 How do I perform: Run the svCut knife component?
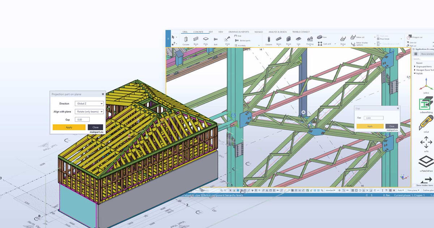pos(426,123)
